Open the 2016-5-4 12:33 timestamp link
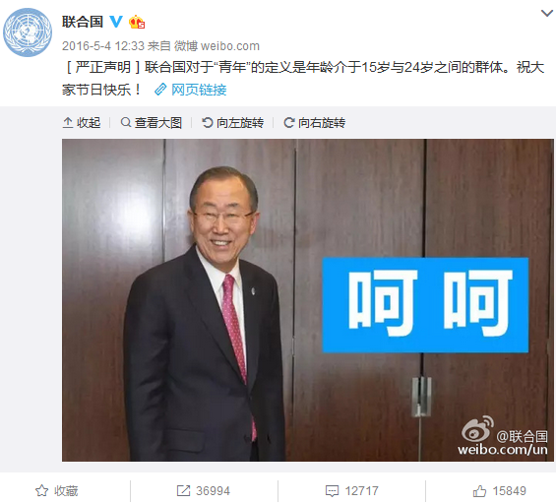This screenshot has width=556, height=504. coord(103,46)
